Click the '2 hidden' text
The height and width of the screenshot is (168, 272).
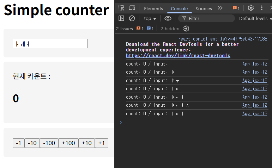pyautogui.click(x=170, y=29)
